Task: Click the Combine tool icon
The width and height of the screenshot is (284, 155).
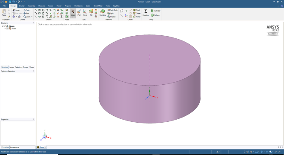Action: pos(103,11)
